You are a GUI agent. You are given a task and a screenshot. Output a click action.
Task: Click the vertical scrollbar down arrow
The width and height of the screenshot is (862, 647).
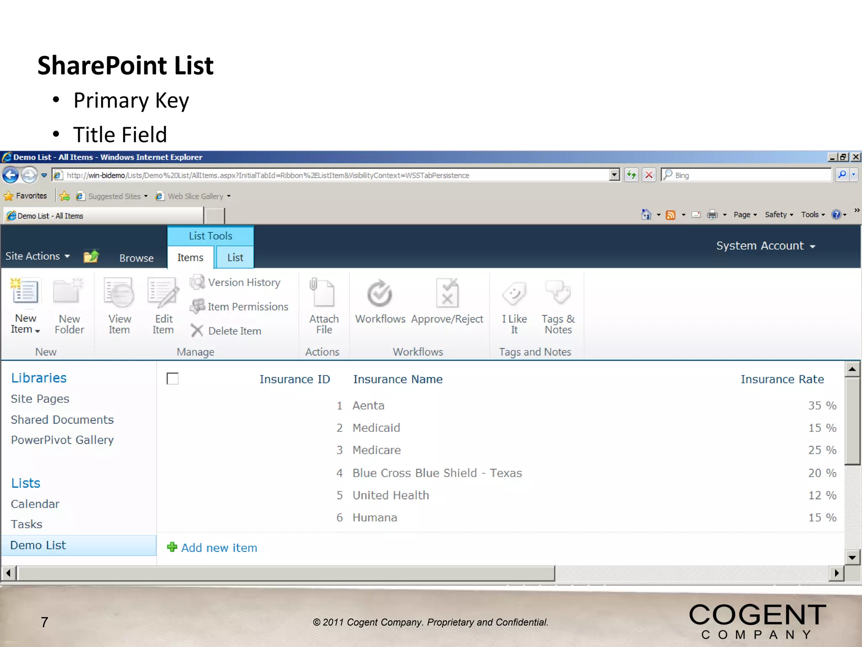coord(852,558)
